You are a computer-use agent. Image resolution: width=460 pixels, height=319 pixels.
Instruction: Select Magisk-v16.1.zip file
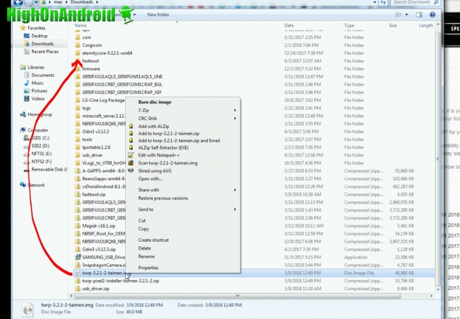click(98, 226)
